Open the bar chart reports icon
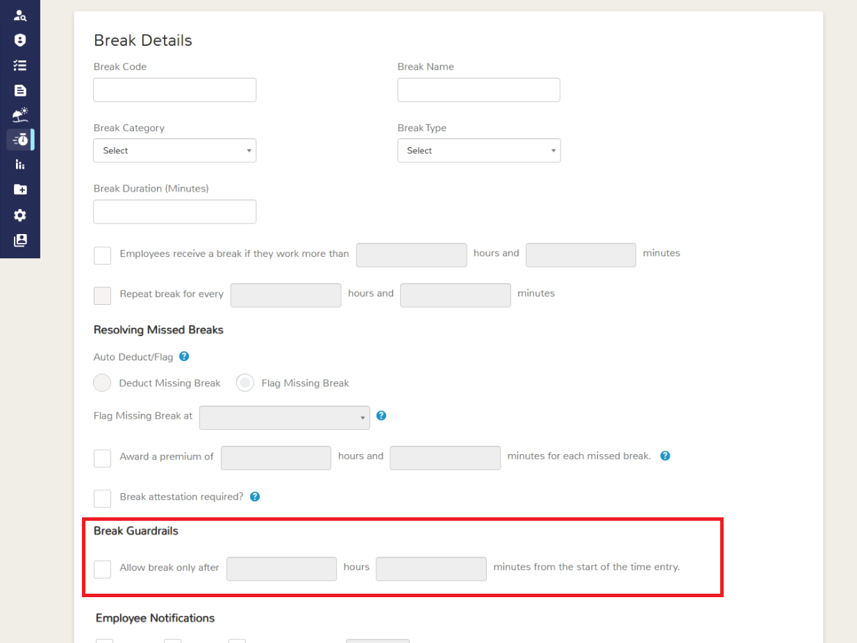The image size is (857, 643). pyautogui.click(x=20, y=165)
